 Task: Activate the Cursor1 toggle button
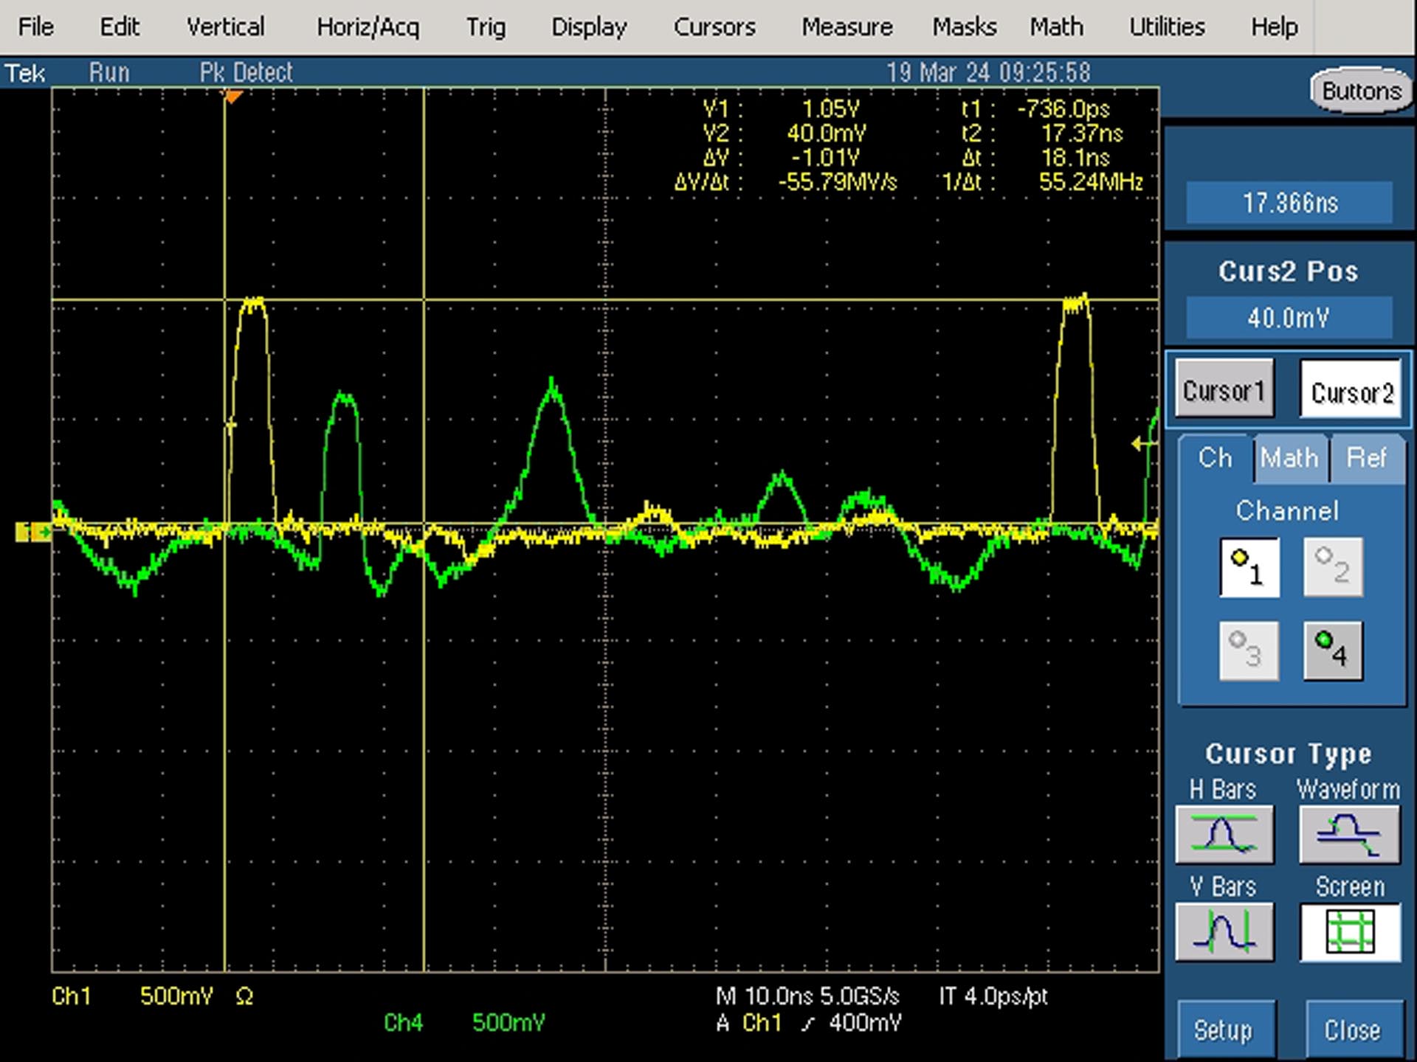pos(1224,389)
